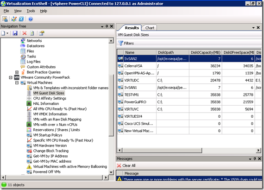This screenshot has width=264, height=190.
Task: Open the Tools menu
Action: (31, 11)
